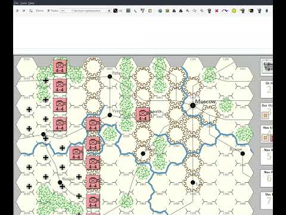Select orange marker in Nov I turn box
Viewport: 286px width, 215px height.
pyautogui.click(x=265, y=138)
